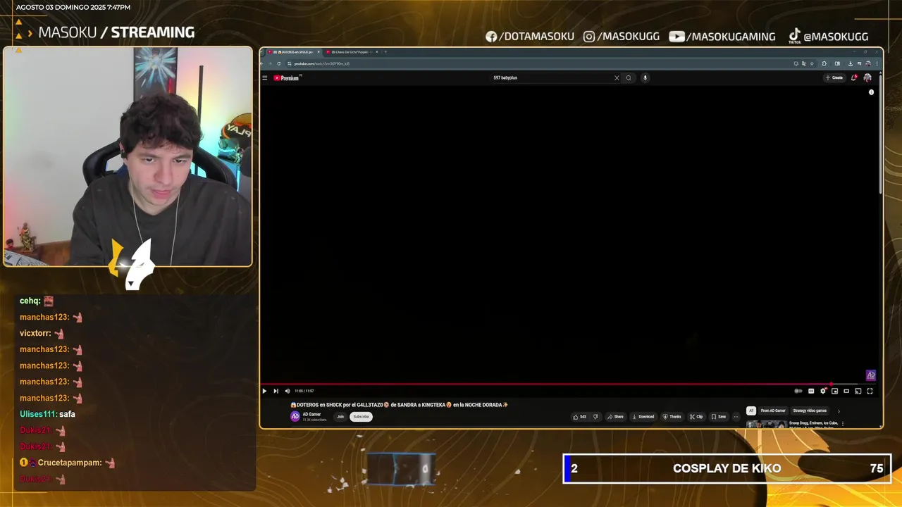Click the Clip button

[696, 416]
